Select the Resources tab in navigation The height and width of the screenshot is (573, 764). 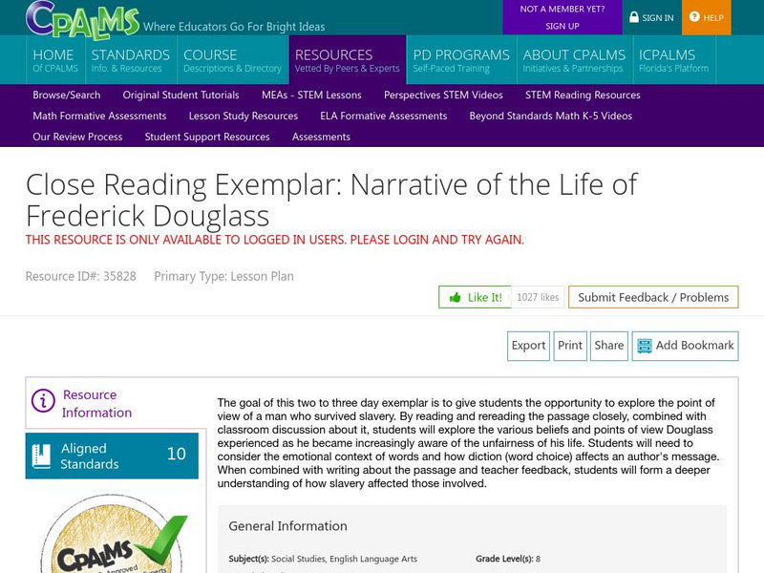point(347,60)
